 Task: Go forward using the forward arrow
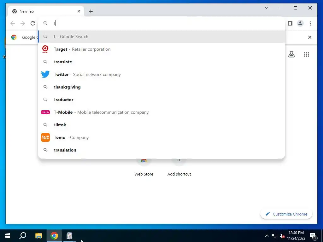click(x=23, y=23)
